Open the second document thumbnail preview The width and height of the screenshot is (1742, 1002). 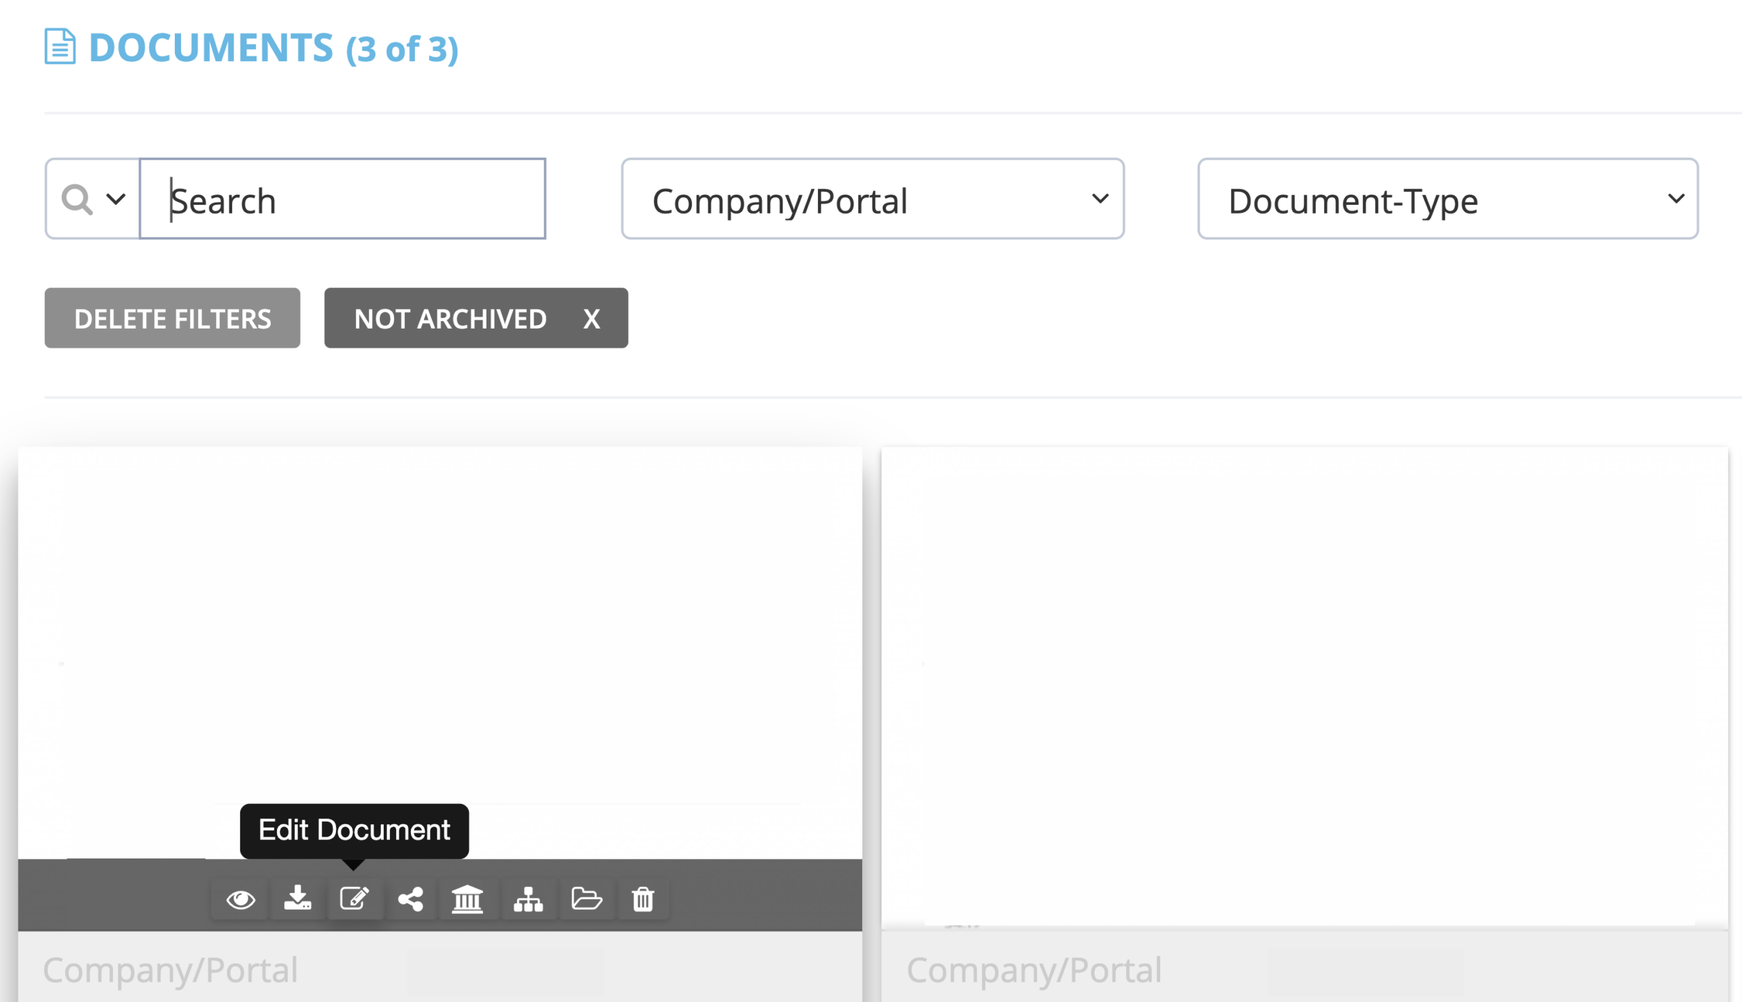(1304, 687)
